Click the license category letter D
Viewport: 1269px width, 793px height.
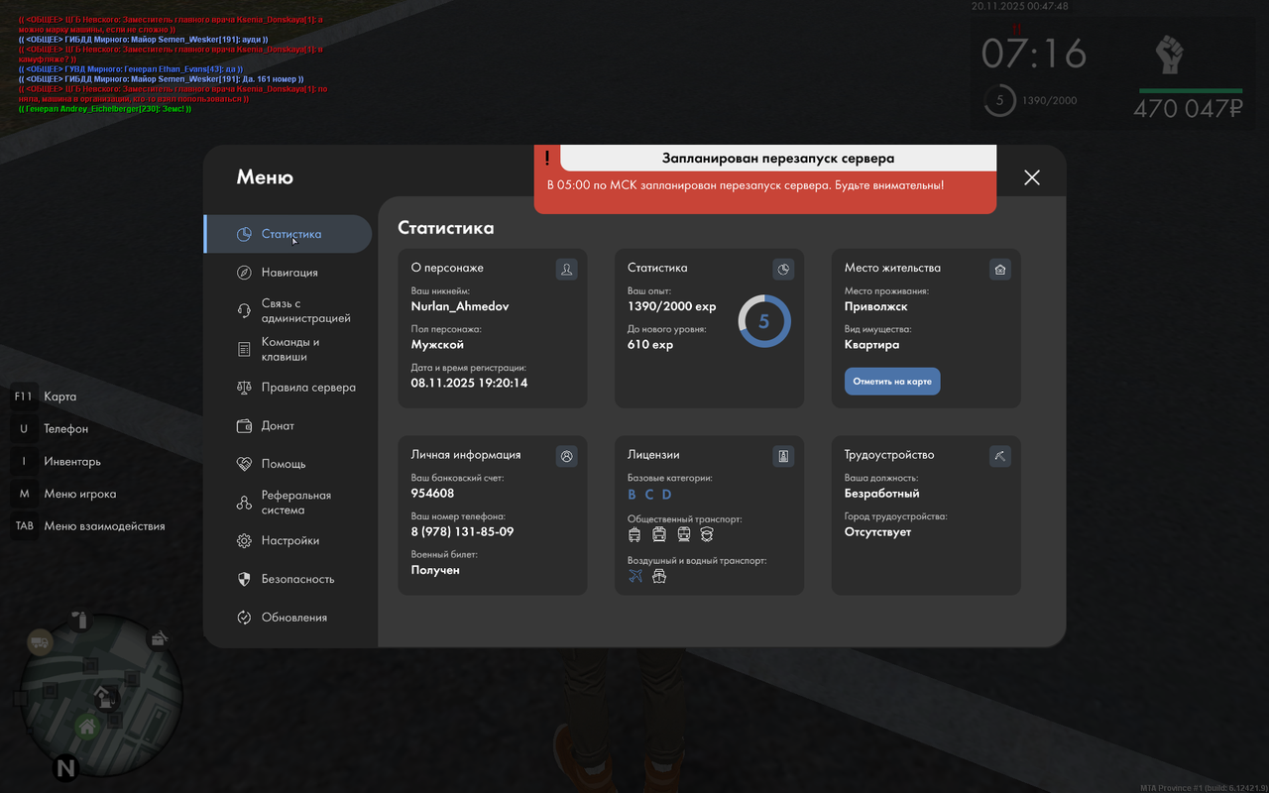point(666,495)
